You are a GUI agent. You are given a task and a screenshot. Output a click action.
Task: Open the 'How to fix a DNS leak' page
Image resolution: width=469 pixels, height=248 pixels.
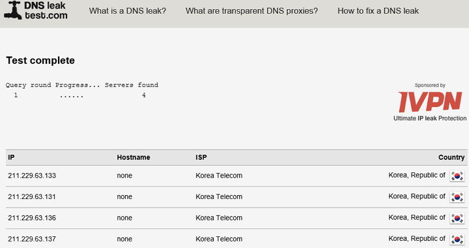378,11
